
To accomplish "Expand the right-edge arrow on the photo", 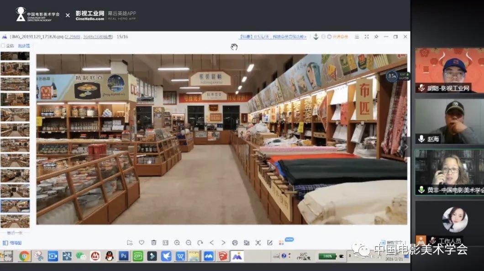I will pos(406,146).
